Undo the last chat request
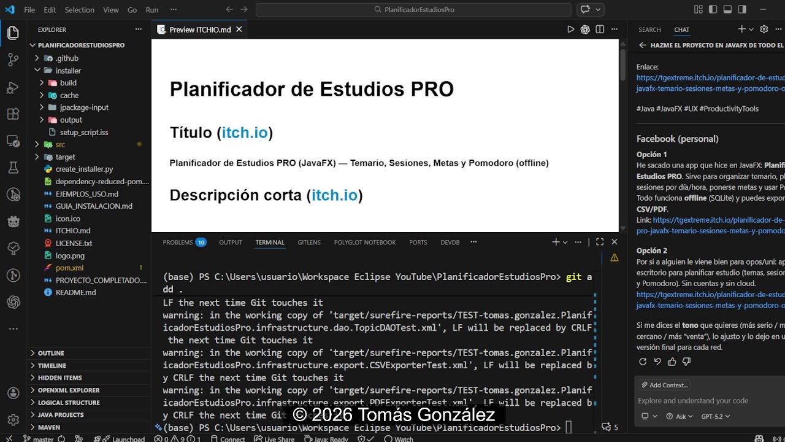 657,362
